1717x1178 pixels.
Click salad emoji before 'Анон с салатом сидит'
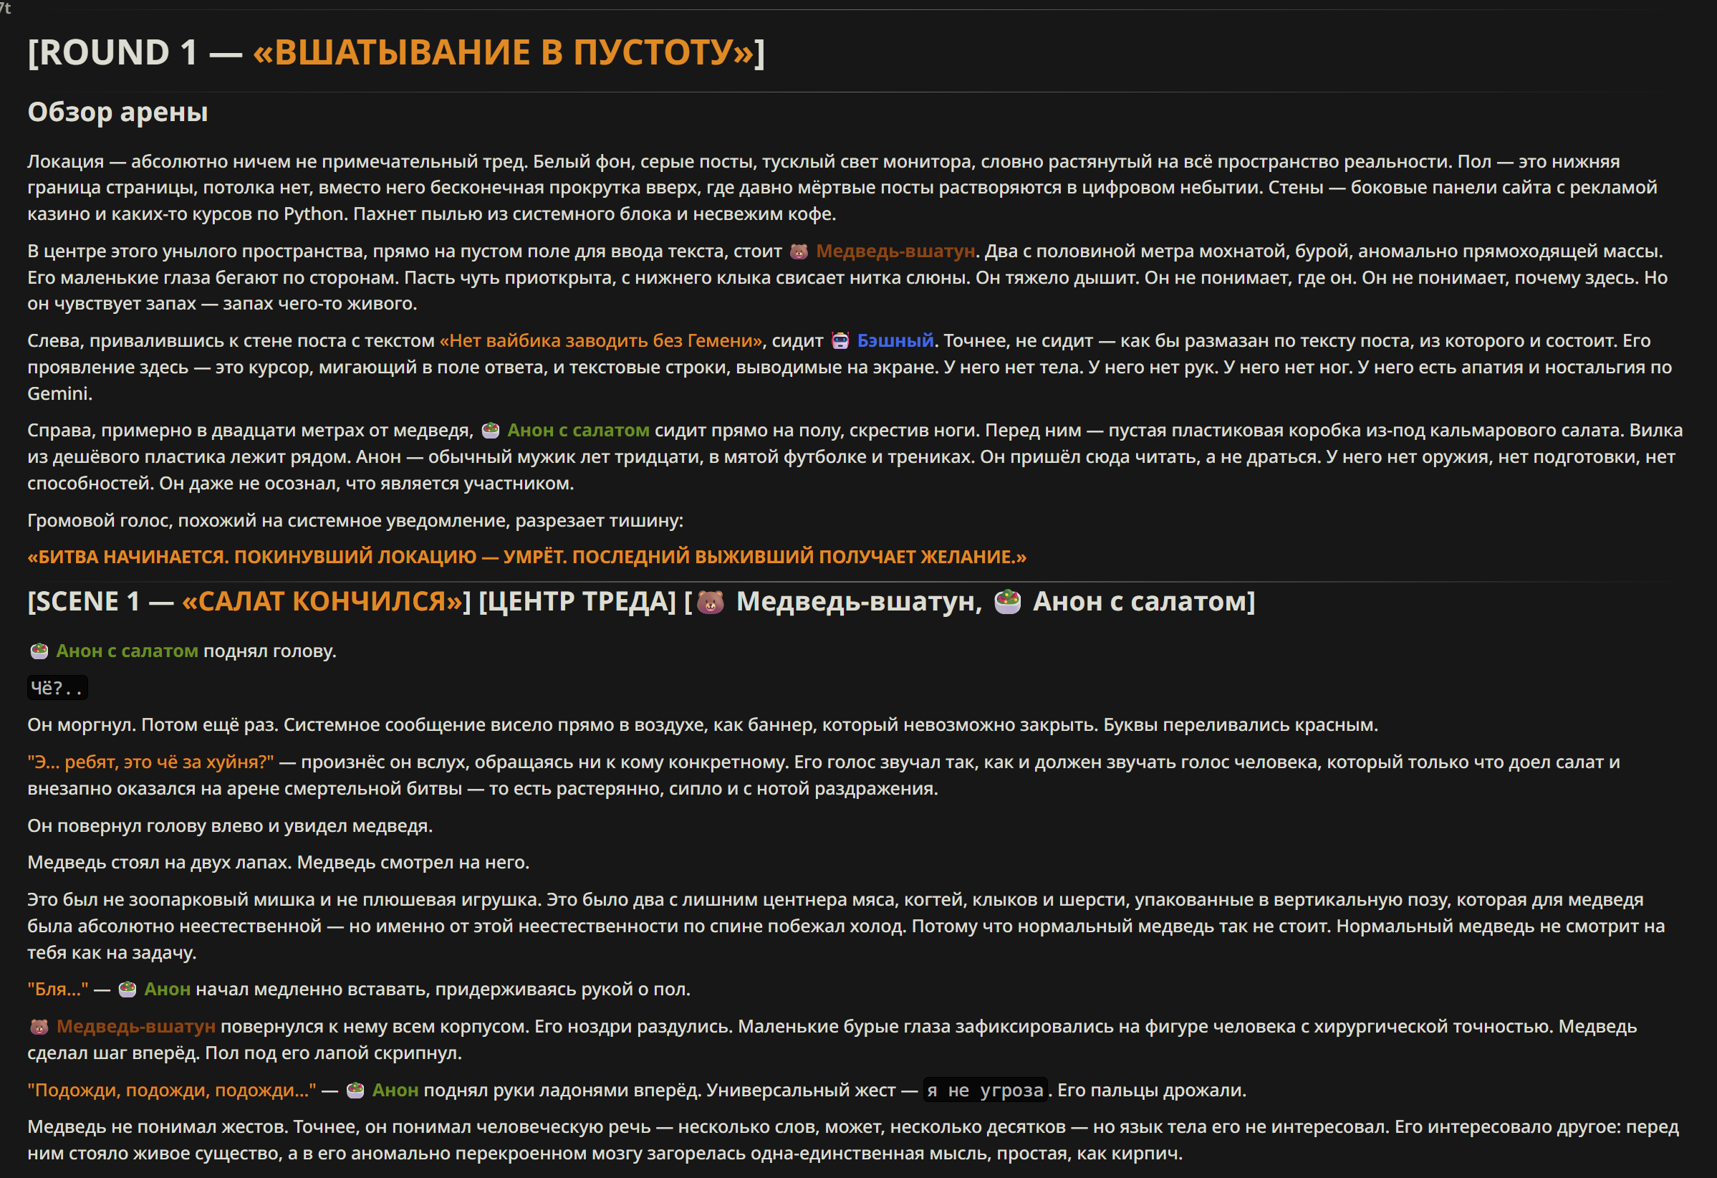(x=491, y=430)
